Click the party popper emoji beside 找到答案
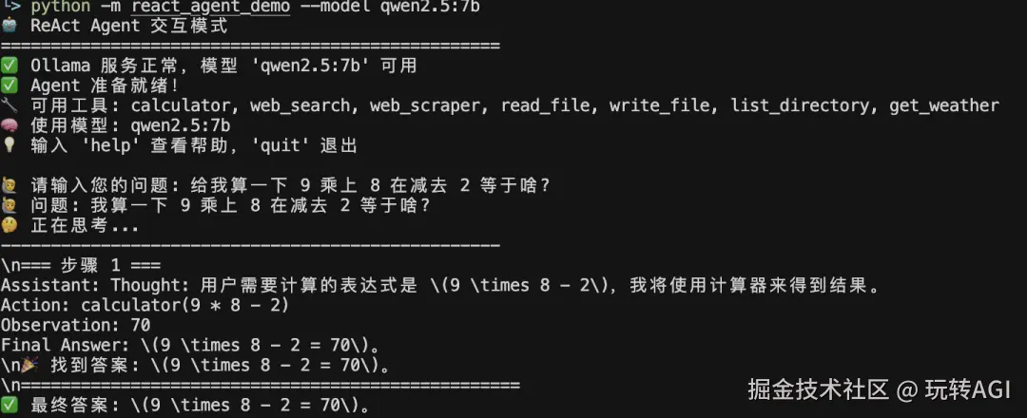The height and width of the screenshot is (418, 1027). point(30,365)
